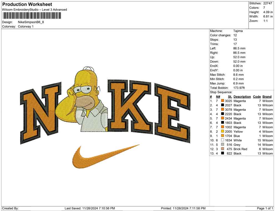Click the Color changes value 12
Image resolution: width=275 pixels, height=211 pixels.
pos(235,35)
